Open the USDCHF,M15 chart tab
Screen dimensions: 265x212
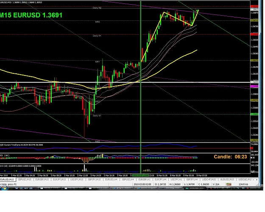tap(209, 179)
